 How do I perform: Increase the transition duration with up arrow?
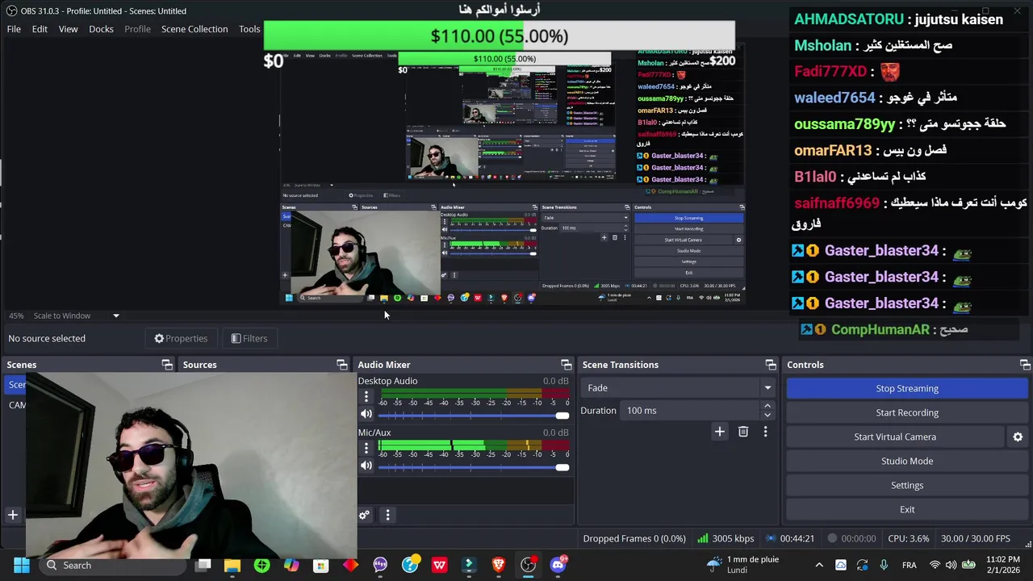tap(767, 406)
